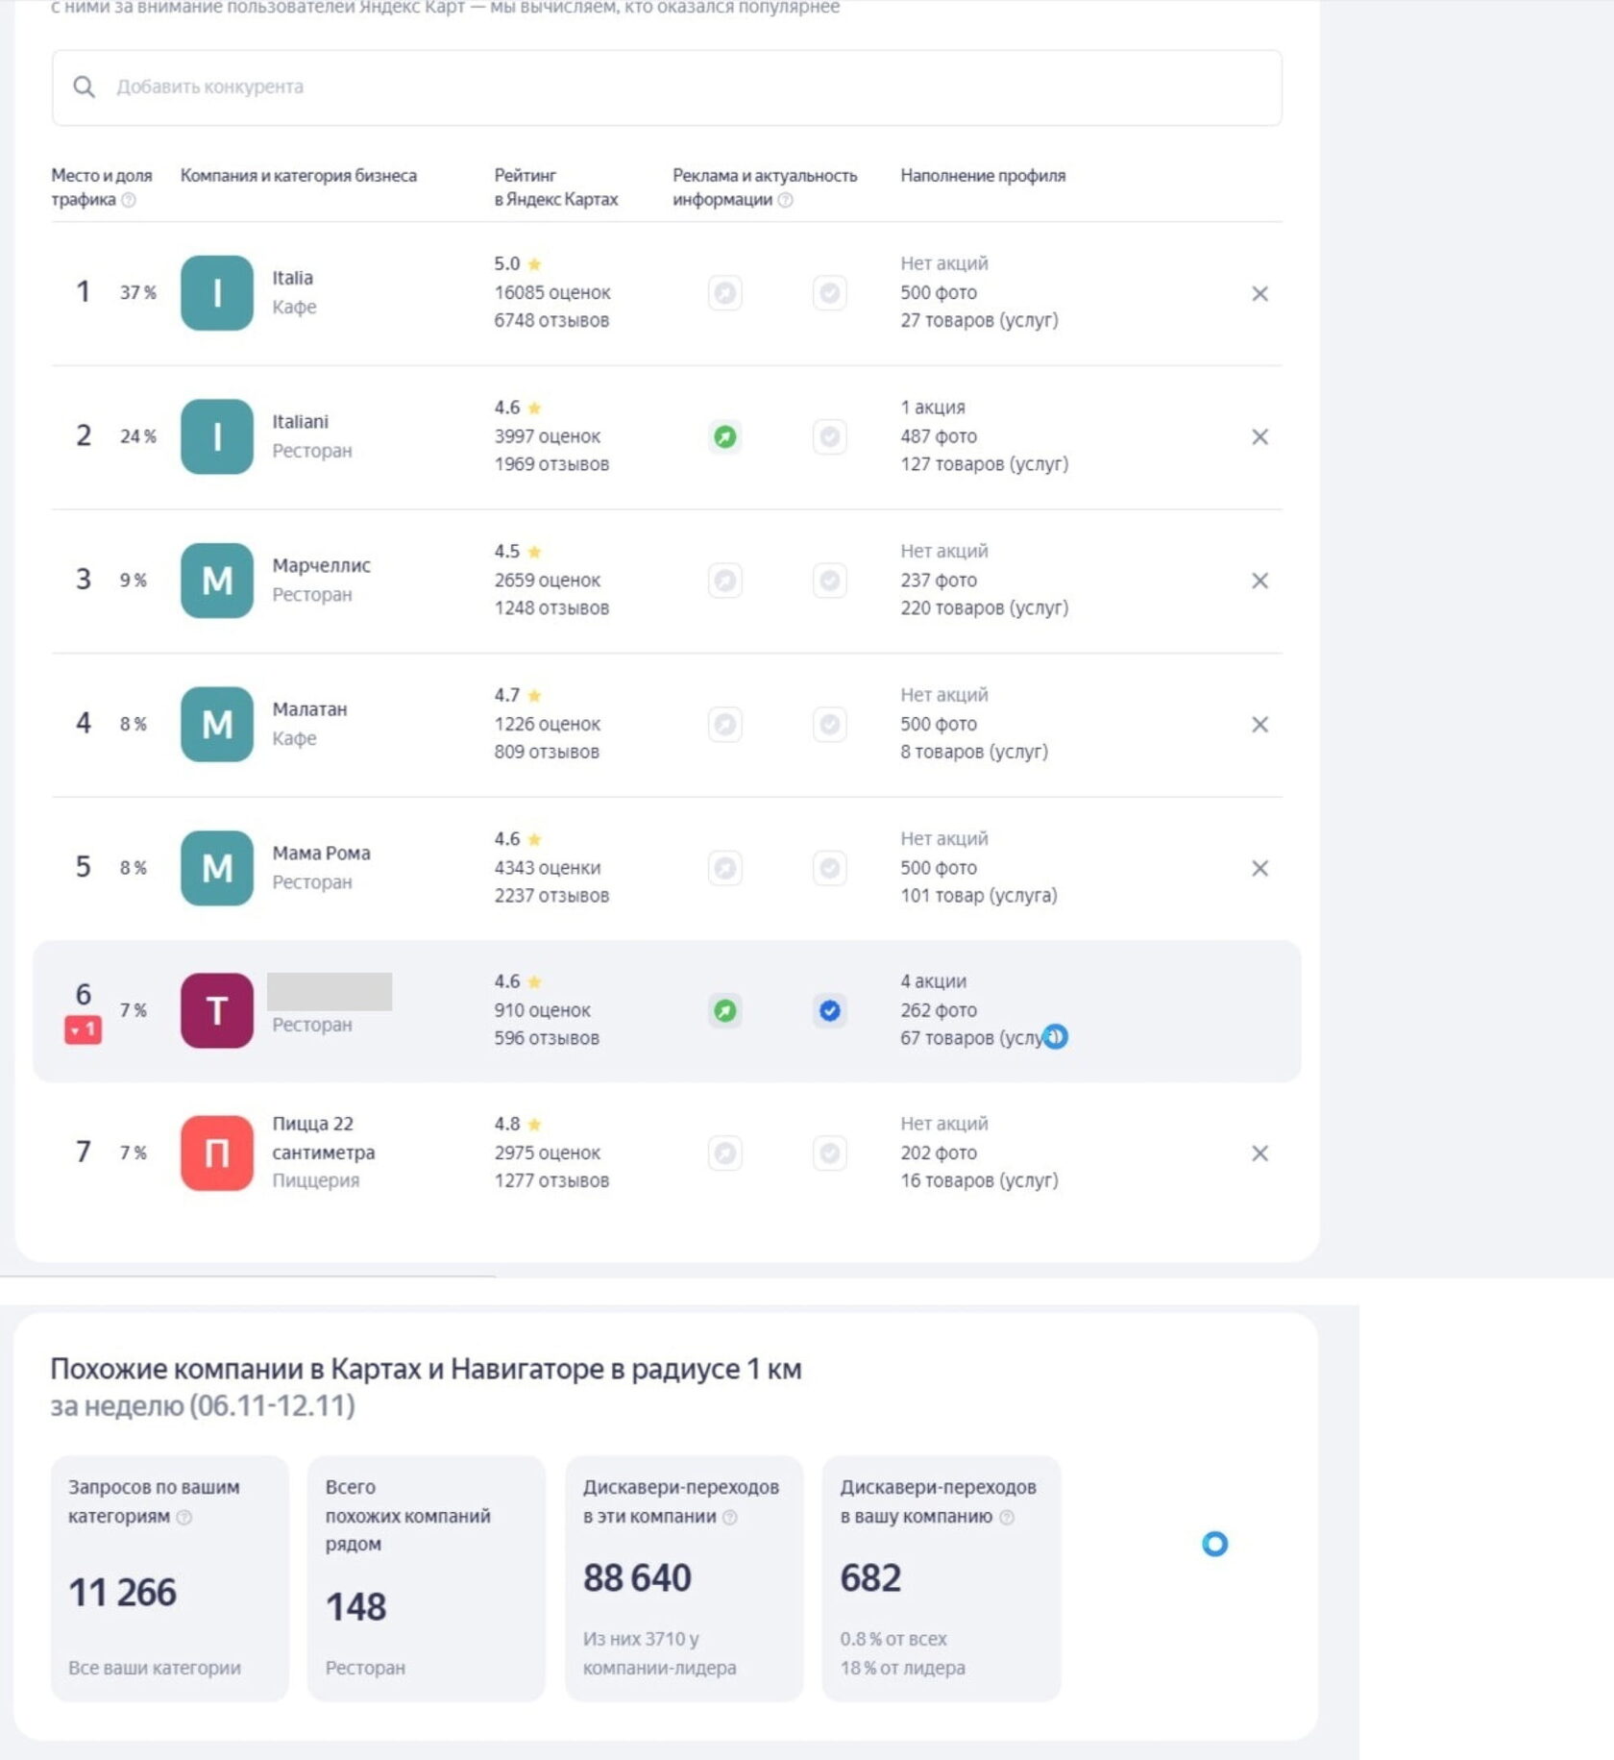Click the 'Рейтинг в Яндекс Картах' column header
The width and height of the screenshot is (1614, 1760).
coord(556,187)
